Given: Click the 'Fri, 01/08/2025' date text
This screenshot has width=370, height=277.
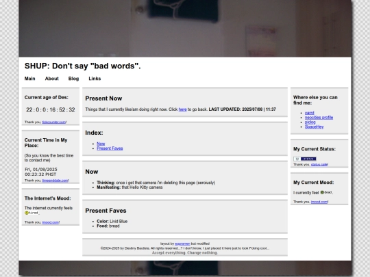Looking at the screenshot, I should (41, 170).
